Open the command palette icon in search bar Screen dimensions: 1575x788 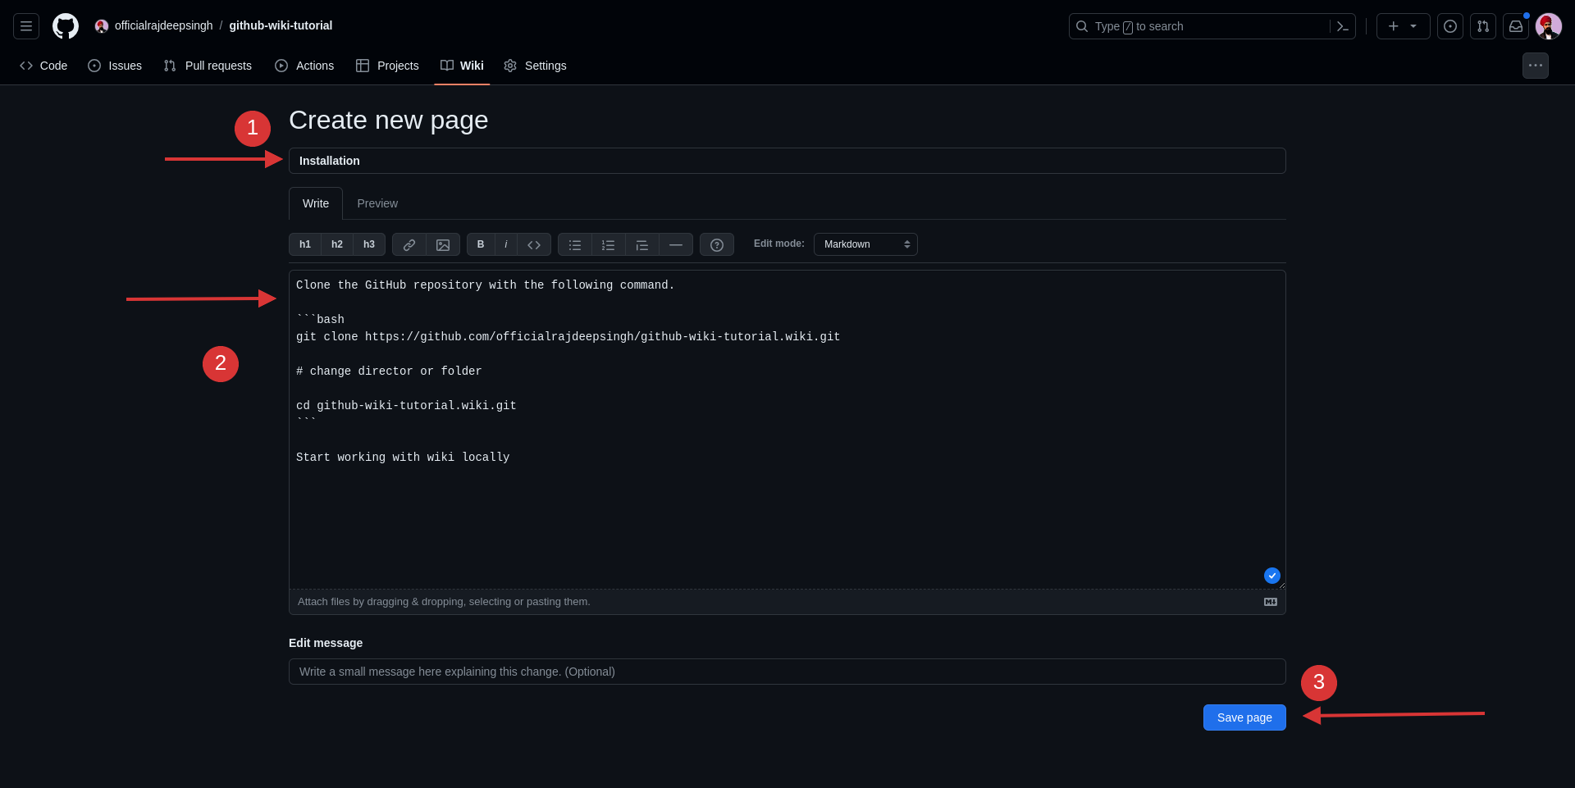click(1342, 26)
